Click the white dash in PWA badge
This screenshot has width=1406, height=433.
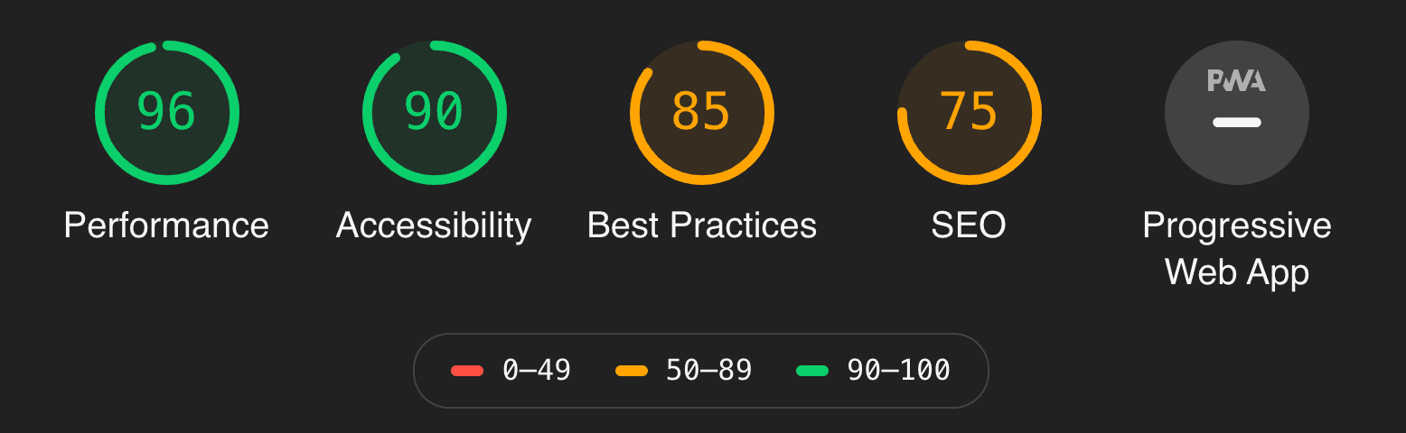[x=1236, y=122]
